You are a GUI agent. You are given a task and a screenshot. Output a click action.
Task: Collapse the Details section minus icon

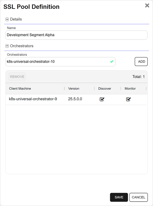(x=7, y=19)
